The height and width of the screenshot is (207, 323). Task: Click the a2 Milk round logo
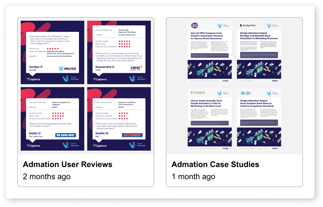pyautogui.click(x=195, y=26)
